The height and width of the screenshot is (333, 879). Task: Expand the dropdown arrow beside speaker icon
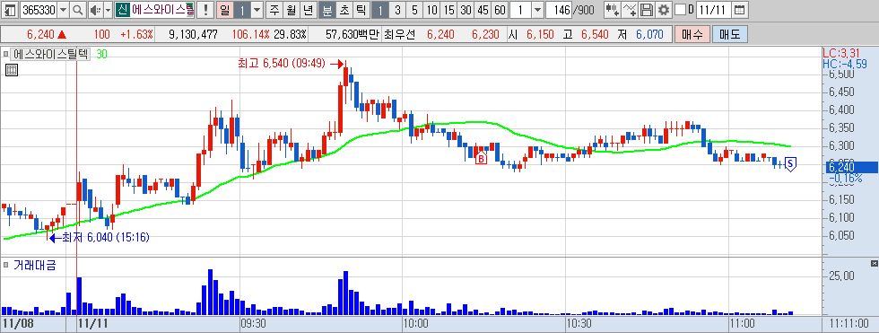click(x=108, y=10)
